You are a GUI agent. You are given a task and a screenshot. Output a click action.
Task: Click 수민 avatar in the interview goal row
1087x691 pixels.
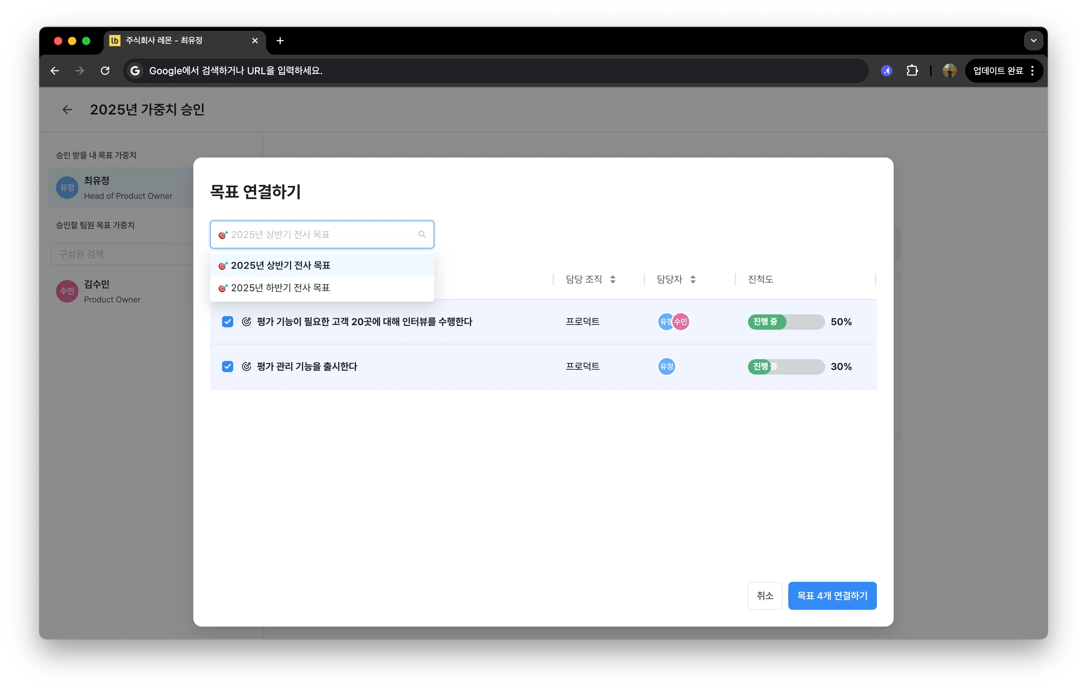click(681, 322)
